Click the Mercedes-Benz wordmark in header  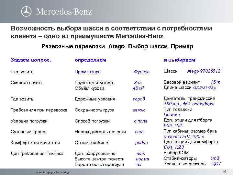click(x=64, y=12)
